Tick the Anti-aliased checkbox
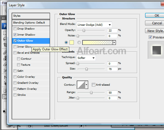 tap(93, 85)
